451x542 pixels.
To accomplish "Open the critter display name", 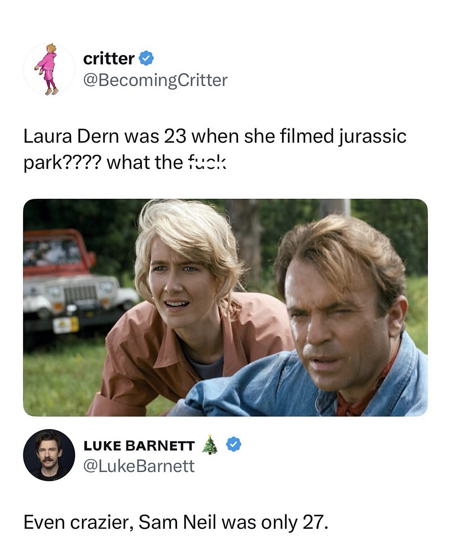I will pyautogui.click(x=108, y=58).
